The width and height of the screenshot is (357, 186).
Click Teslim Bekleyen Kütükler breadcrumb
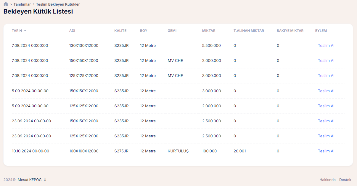click(58, 4)
